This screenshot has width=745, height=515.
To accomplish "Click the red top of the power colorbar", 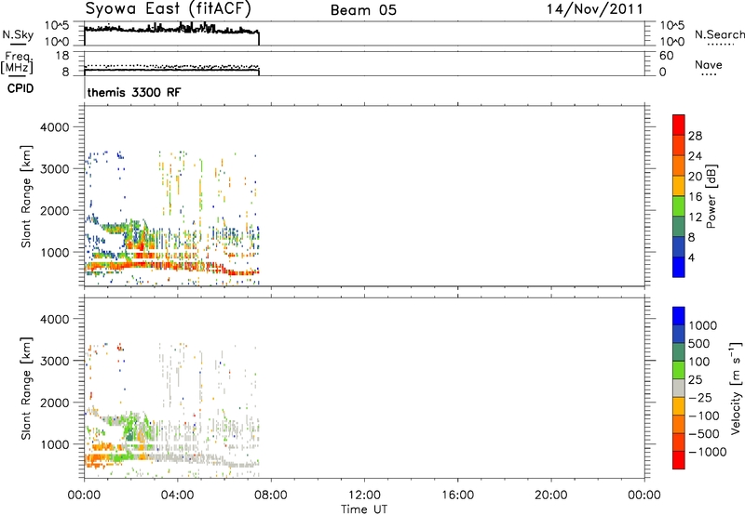I will (679, 125).
